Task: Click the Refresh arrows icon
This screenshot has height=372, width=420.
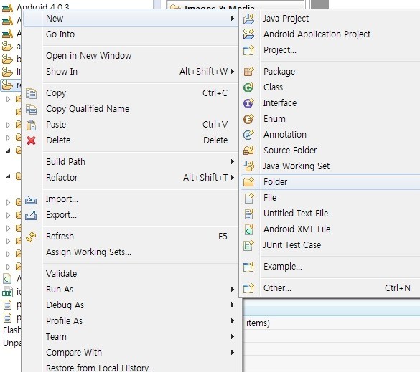Action: (x=31, y=237)
